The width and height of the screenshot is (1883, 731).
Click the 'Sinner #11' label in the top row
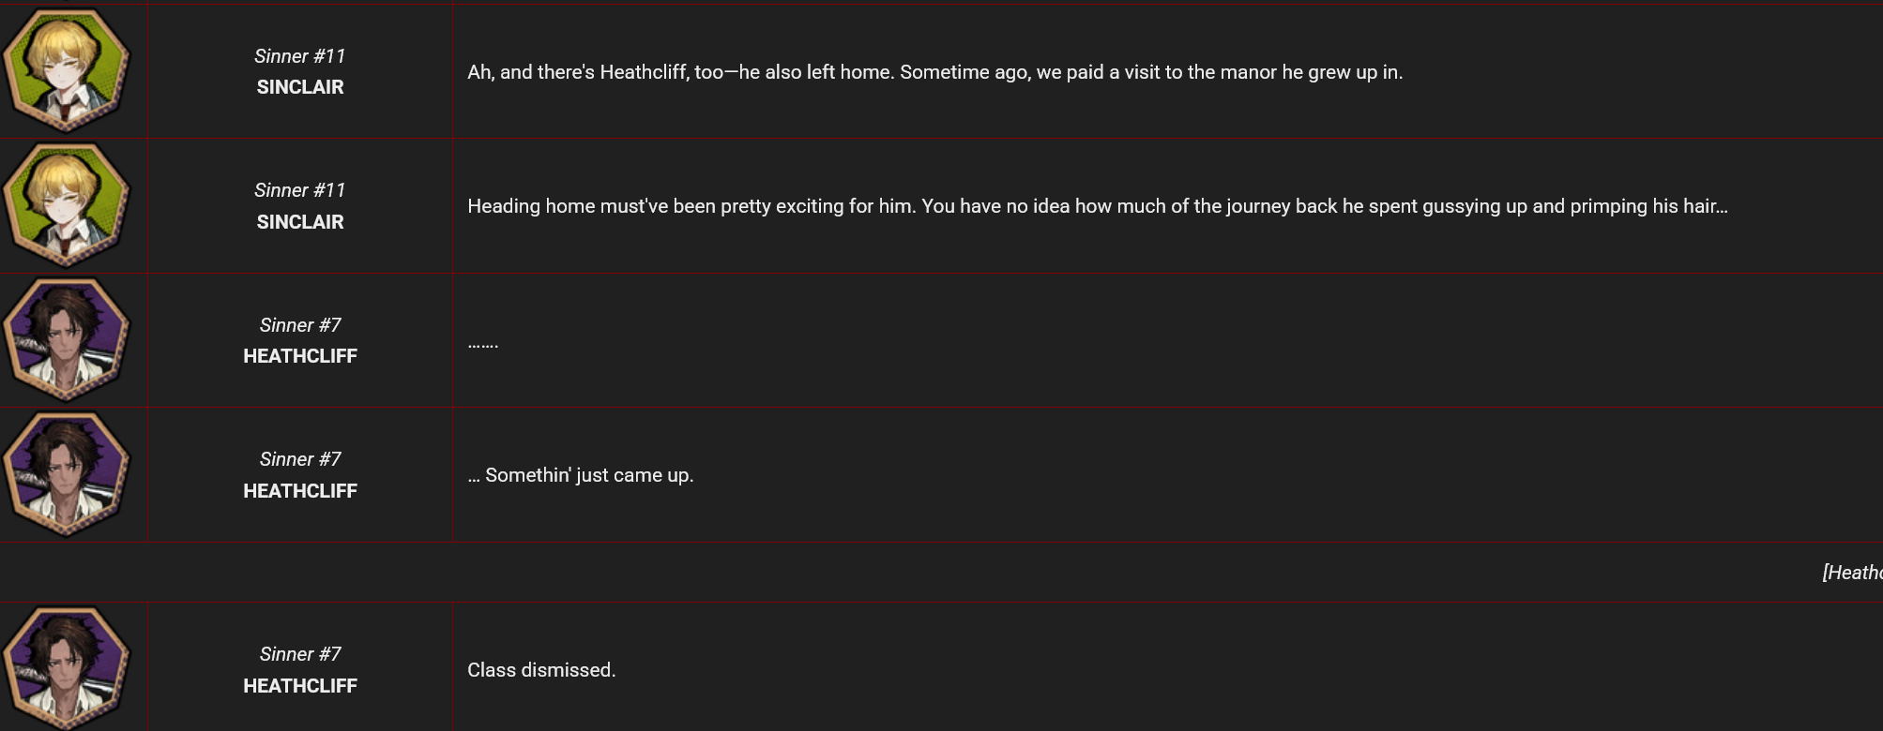click(x=300, y=56)
